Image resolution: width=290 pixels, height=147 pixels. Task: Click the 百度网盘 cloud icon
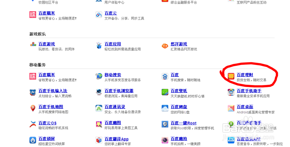pyautogui.click(x=165, y=108)
